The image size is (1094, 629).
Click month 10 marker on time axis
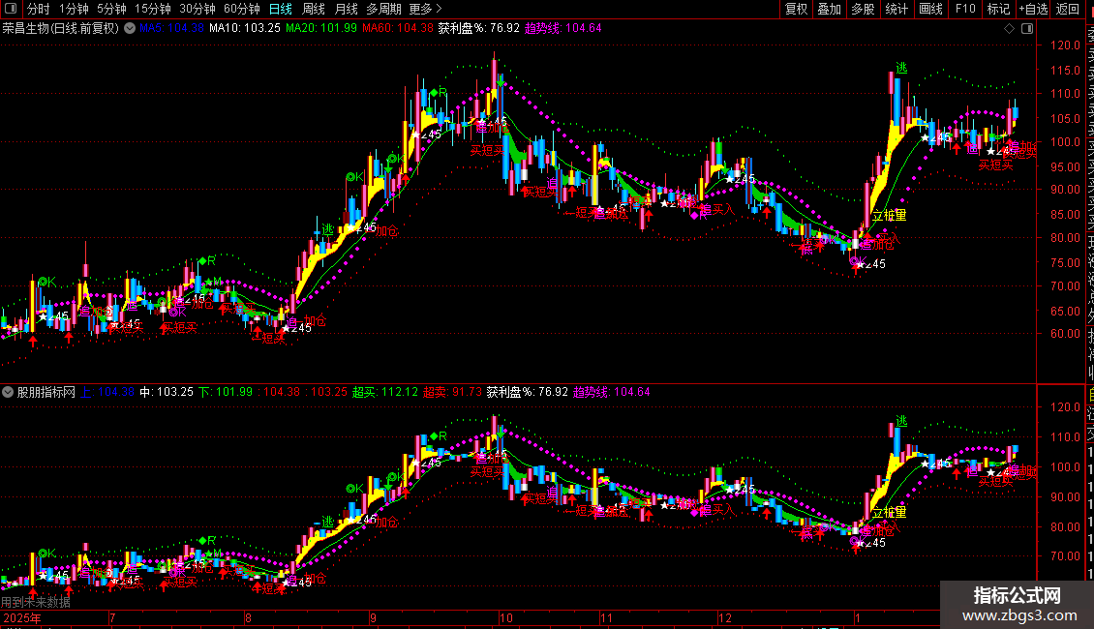(505, 617)
